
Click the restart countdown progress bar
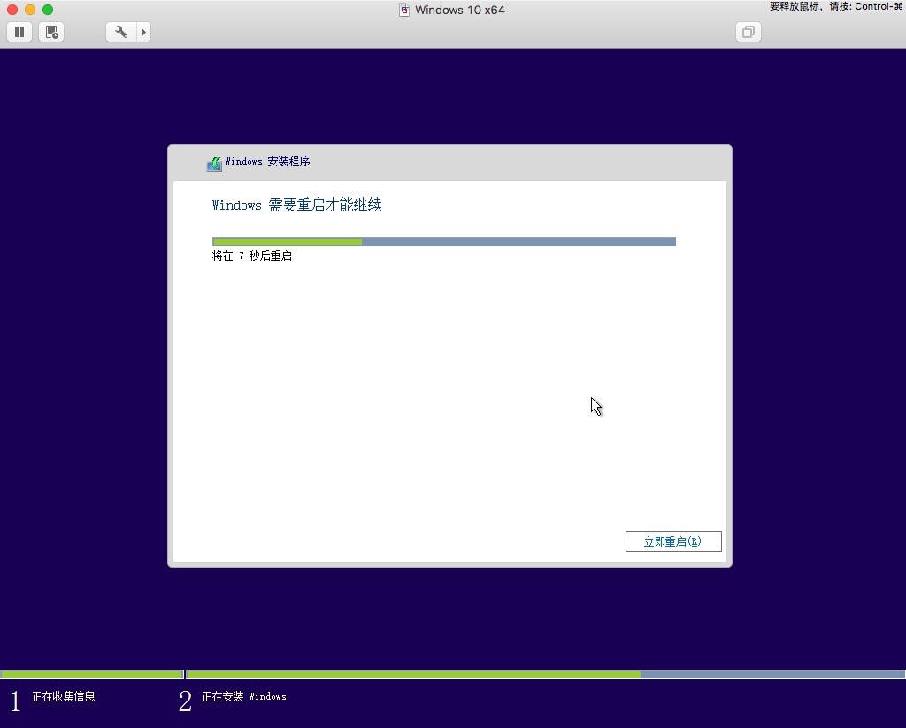click(x=444, y=241)
